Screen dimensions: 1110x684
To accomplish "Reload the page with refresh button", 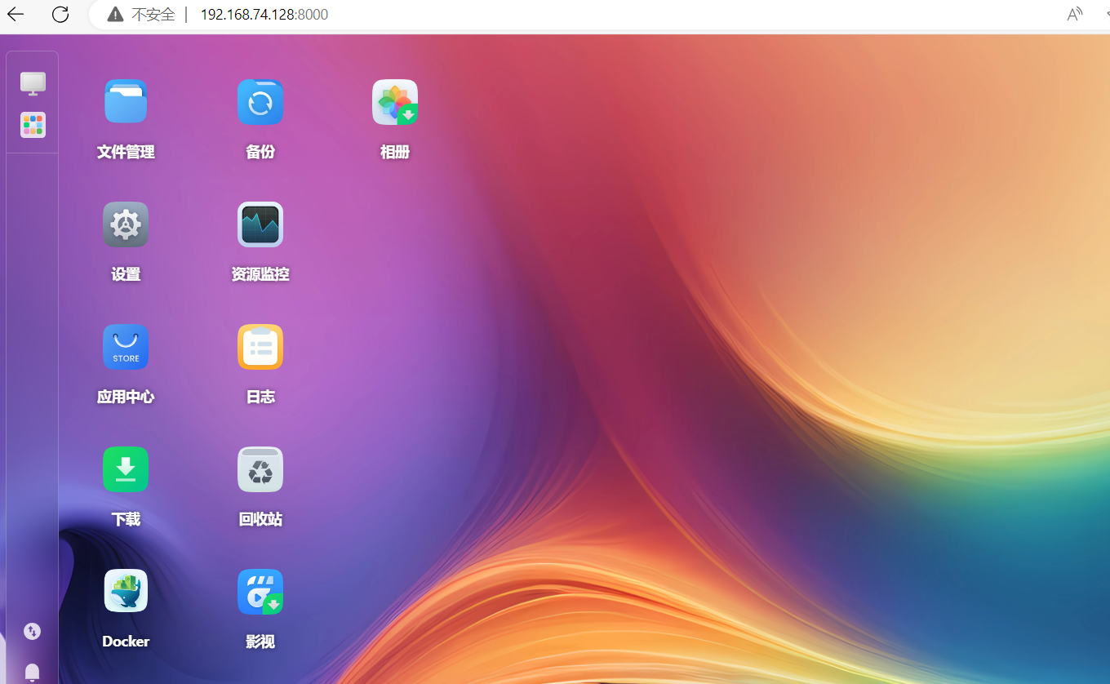I will pos(60,14).
